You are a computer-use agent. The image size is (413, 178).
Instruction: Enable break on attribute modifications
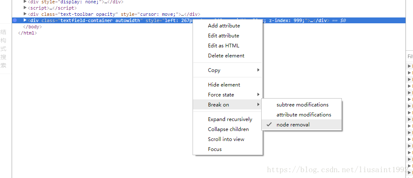tap(302, 115)
